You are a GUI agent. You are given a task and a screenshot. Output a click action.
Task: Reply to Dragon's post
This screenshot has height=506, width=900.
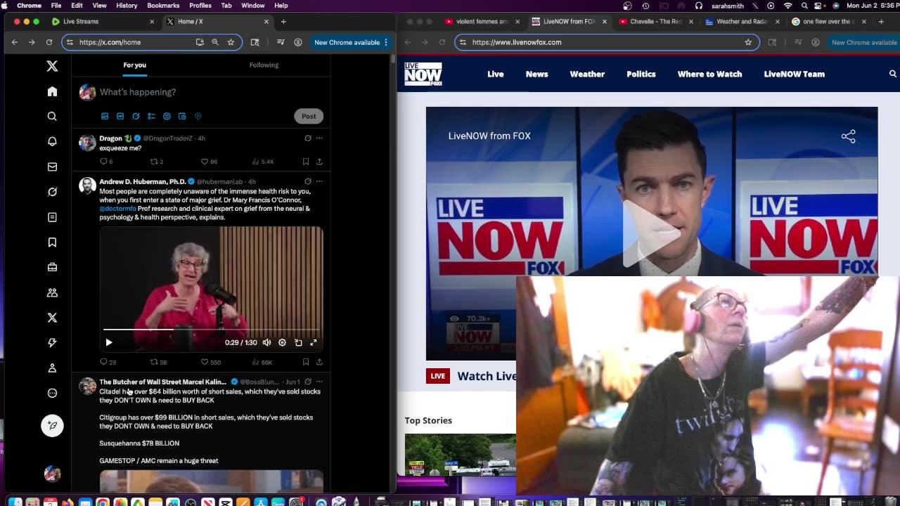coord(103,162)
